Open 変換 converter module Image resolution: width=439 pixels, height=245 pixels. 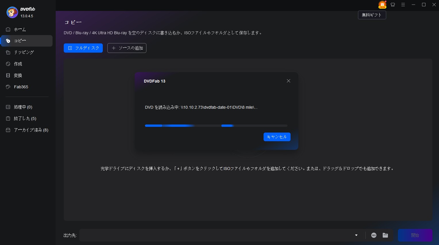tap(18, 75)
